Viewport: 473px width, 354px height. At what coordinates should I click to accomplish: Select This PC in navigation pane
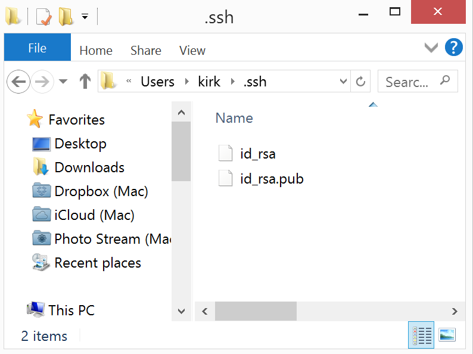[x=71, y=310]
